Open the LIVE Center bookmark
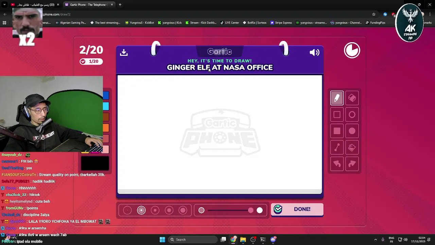The width and height of the screenshot is (435, 245). pyautogui.click(x=230, y=23)
